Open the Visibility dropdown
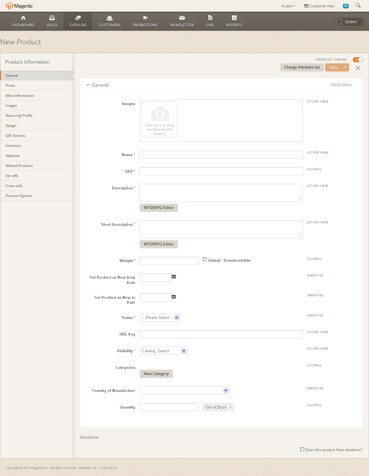369x476 pixels. click(x=164, y=351)
